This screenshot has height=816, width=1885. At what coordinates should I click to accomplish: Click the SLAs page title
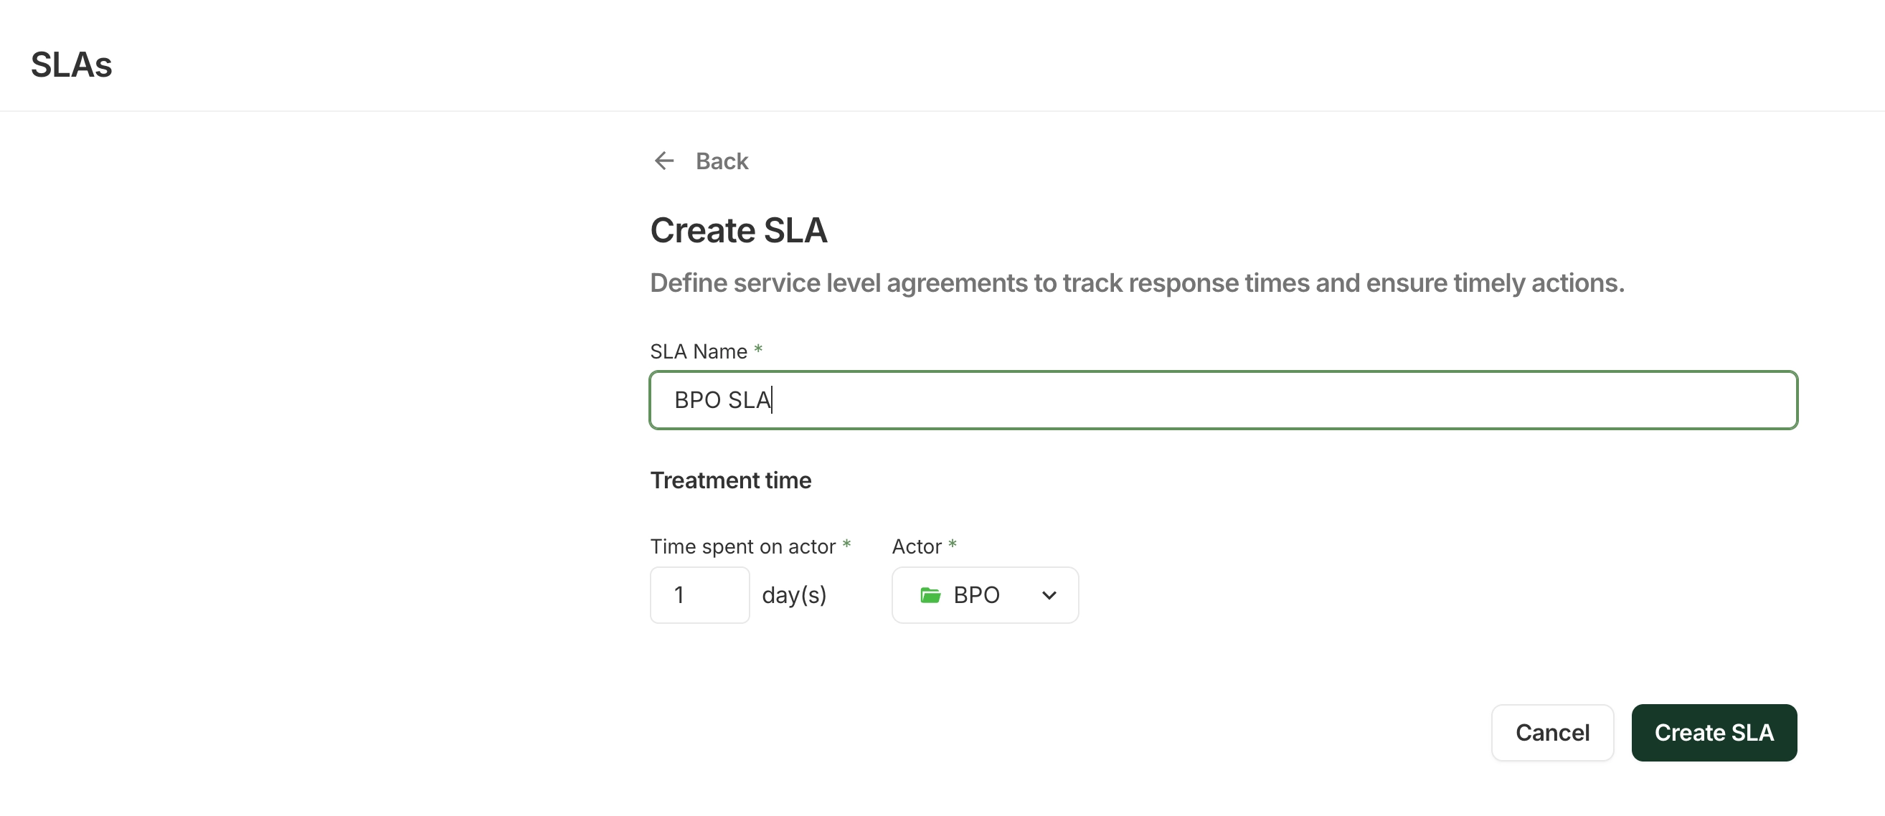coord(72,65)
